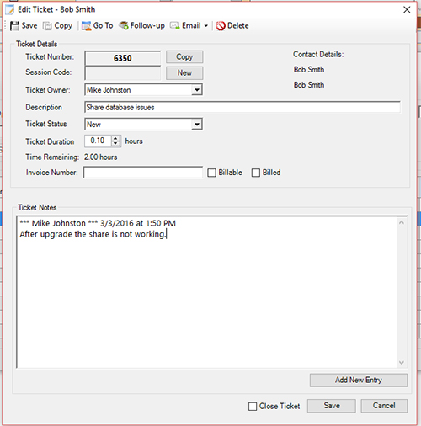Click the Add New Entry button
The width and height of the screenshot is (421, 426).
tap(359, 380)
